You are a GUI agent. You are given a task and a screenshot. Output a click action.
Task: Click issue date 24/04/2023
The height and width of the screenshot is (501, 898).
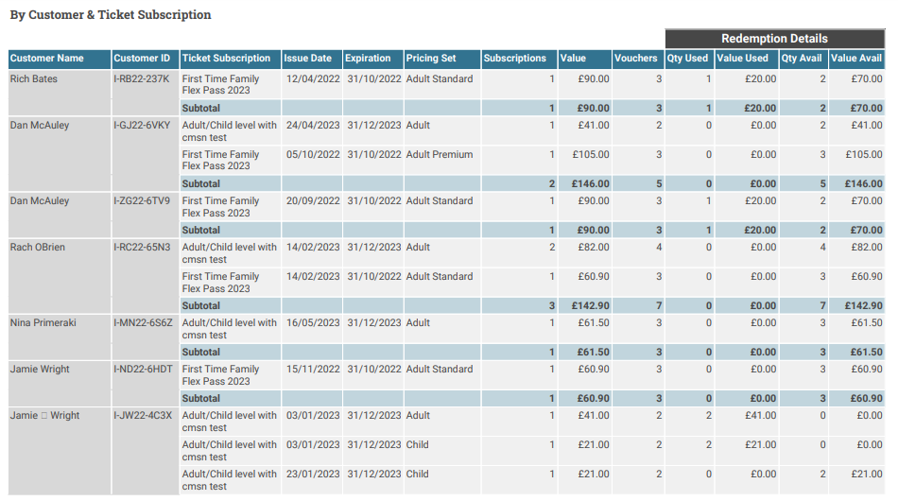(x=313, y=126)
